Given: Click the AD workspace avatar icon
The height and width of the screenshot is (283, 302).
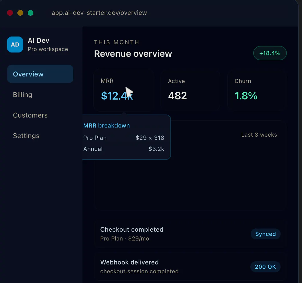Looking at the screenshot, I should [15, 45].
